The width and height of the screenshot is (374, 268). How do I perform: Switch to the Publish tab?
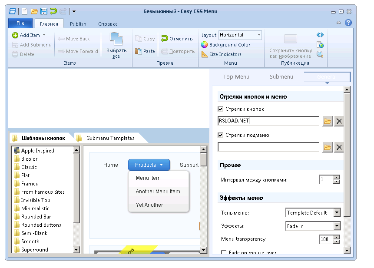[x=78, y=24]
